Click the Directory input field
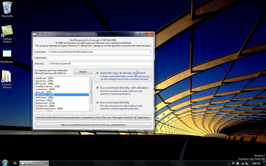Image resolution: width=266 pixels, height=166 pixels. pyautogui.click(x=100, y=63)
